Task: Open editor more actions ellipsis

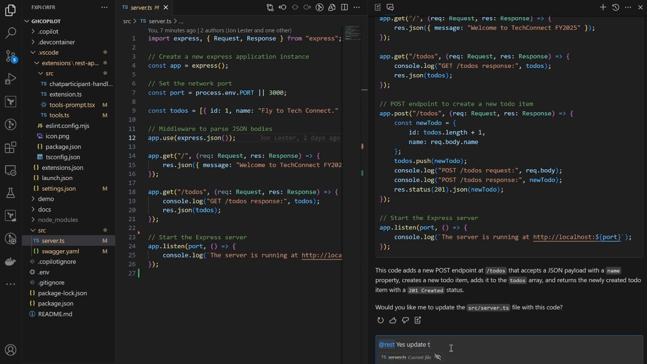Action: tap(356, 8)
